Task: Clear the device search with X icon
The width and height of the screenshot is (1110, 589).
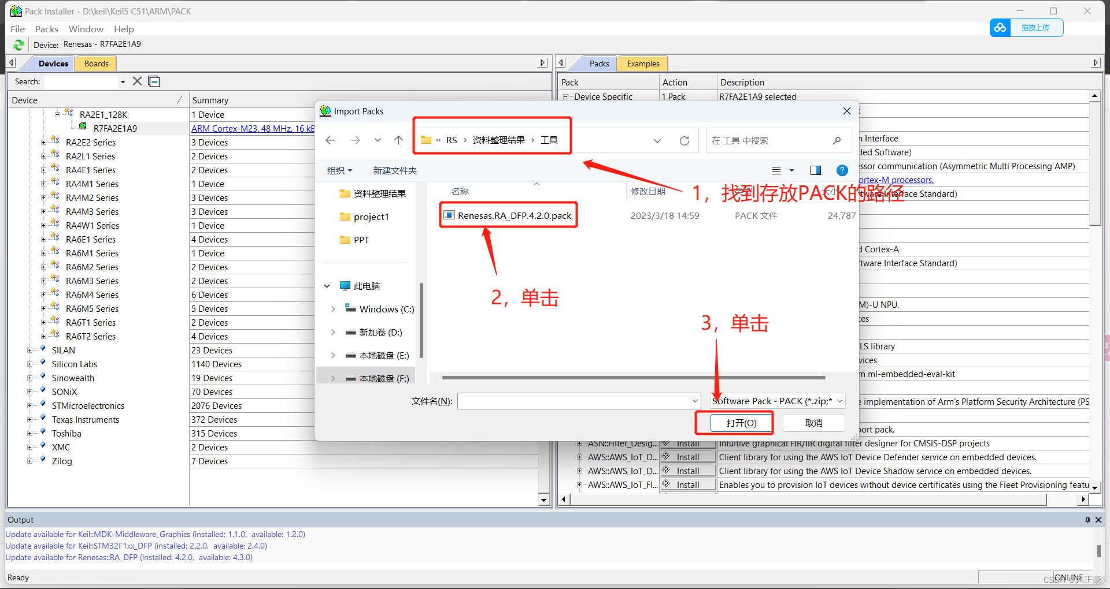Action: 137,81
